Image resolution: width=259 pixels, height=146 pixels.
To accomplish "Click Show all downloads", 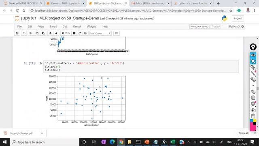I will click(x=244, y=133).
